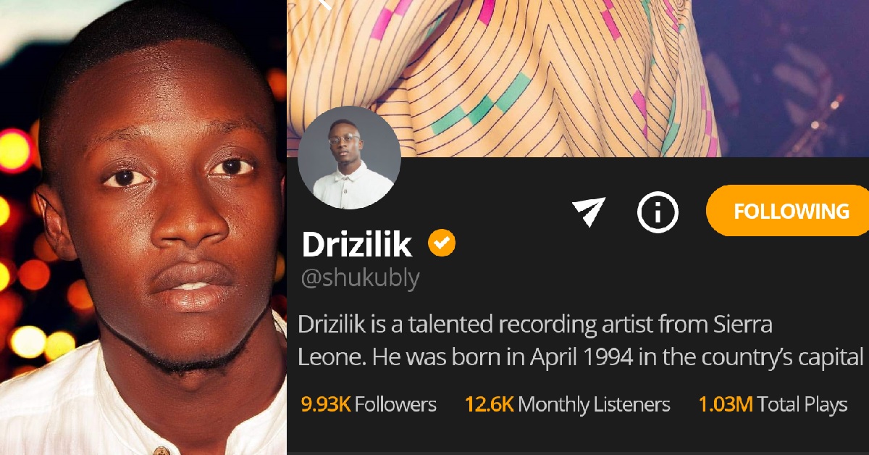Click the orange 1.03M number
The height and width of the screenshot is (455, 869).
(726, 404)
